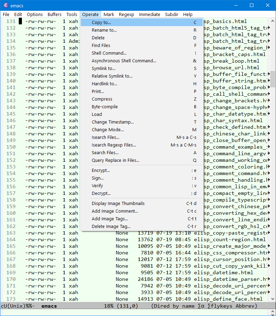Click Dired by name mode indicator
The image size is (276, 316).
tap(173, 306)
